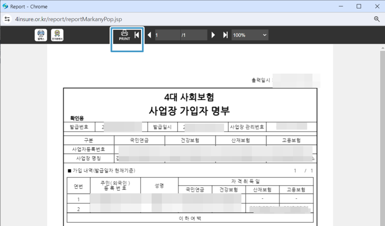Screen dimensions: 385x226
Task: Click the vertical scrollbar up arrow
Action: pyautogui.click(x=383, y=48)
